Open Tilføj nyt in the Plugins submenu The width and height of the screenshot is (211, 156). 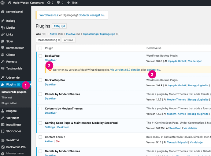7,97
